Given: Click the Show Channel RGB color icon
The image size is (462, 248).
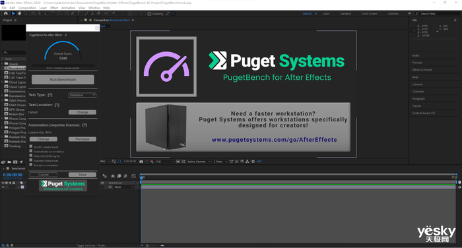Looking at the screenshot, I should click(x=152, y=162).
